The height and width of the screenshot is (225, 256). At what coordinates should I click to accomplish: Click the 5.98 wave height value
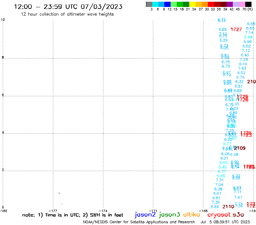(x=248, y=37)
